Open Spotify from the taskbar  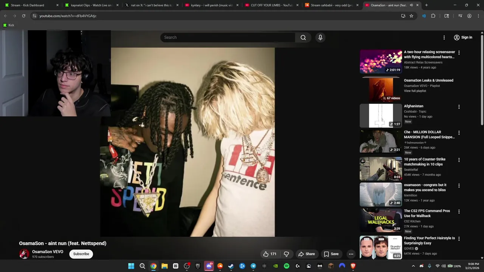click(287, 266)
